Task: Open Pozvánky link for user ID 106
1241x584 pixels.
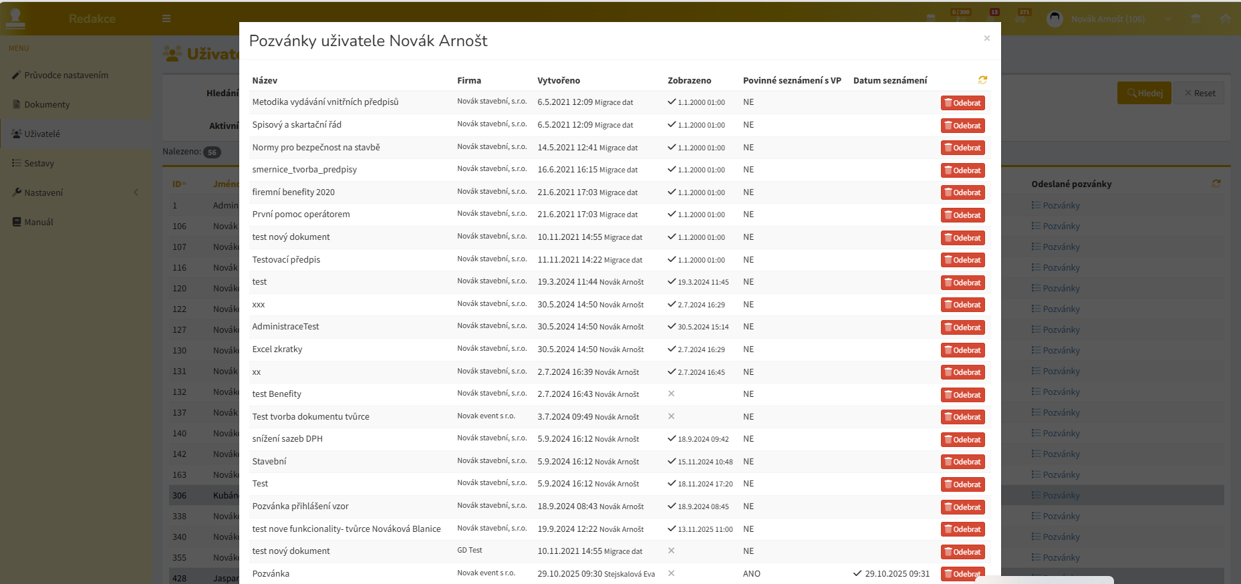Action: 1056,226
